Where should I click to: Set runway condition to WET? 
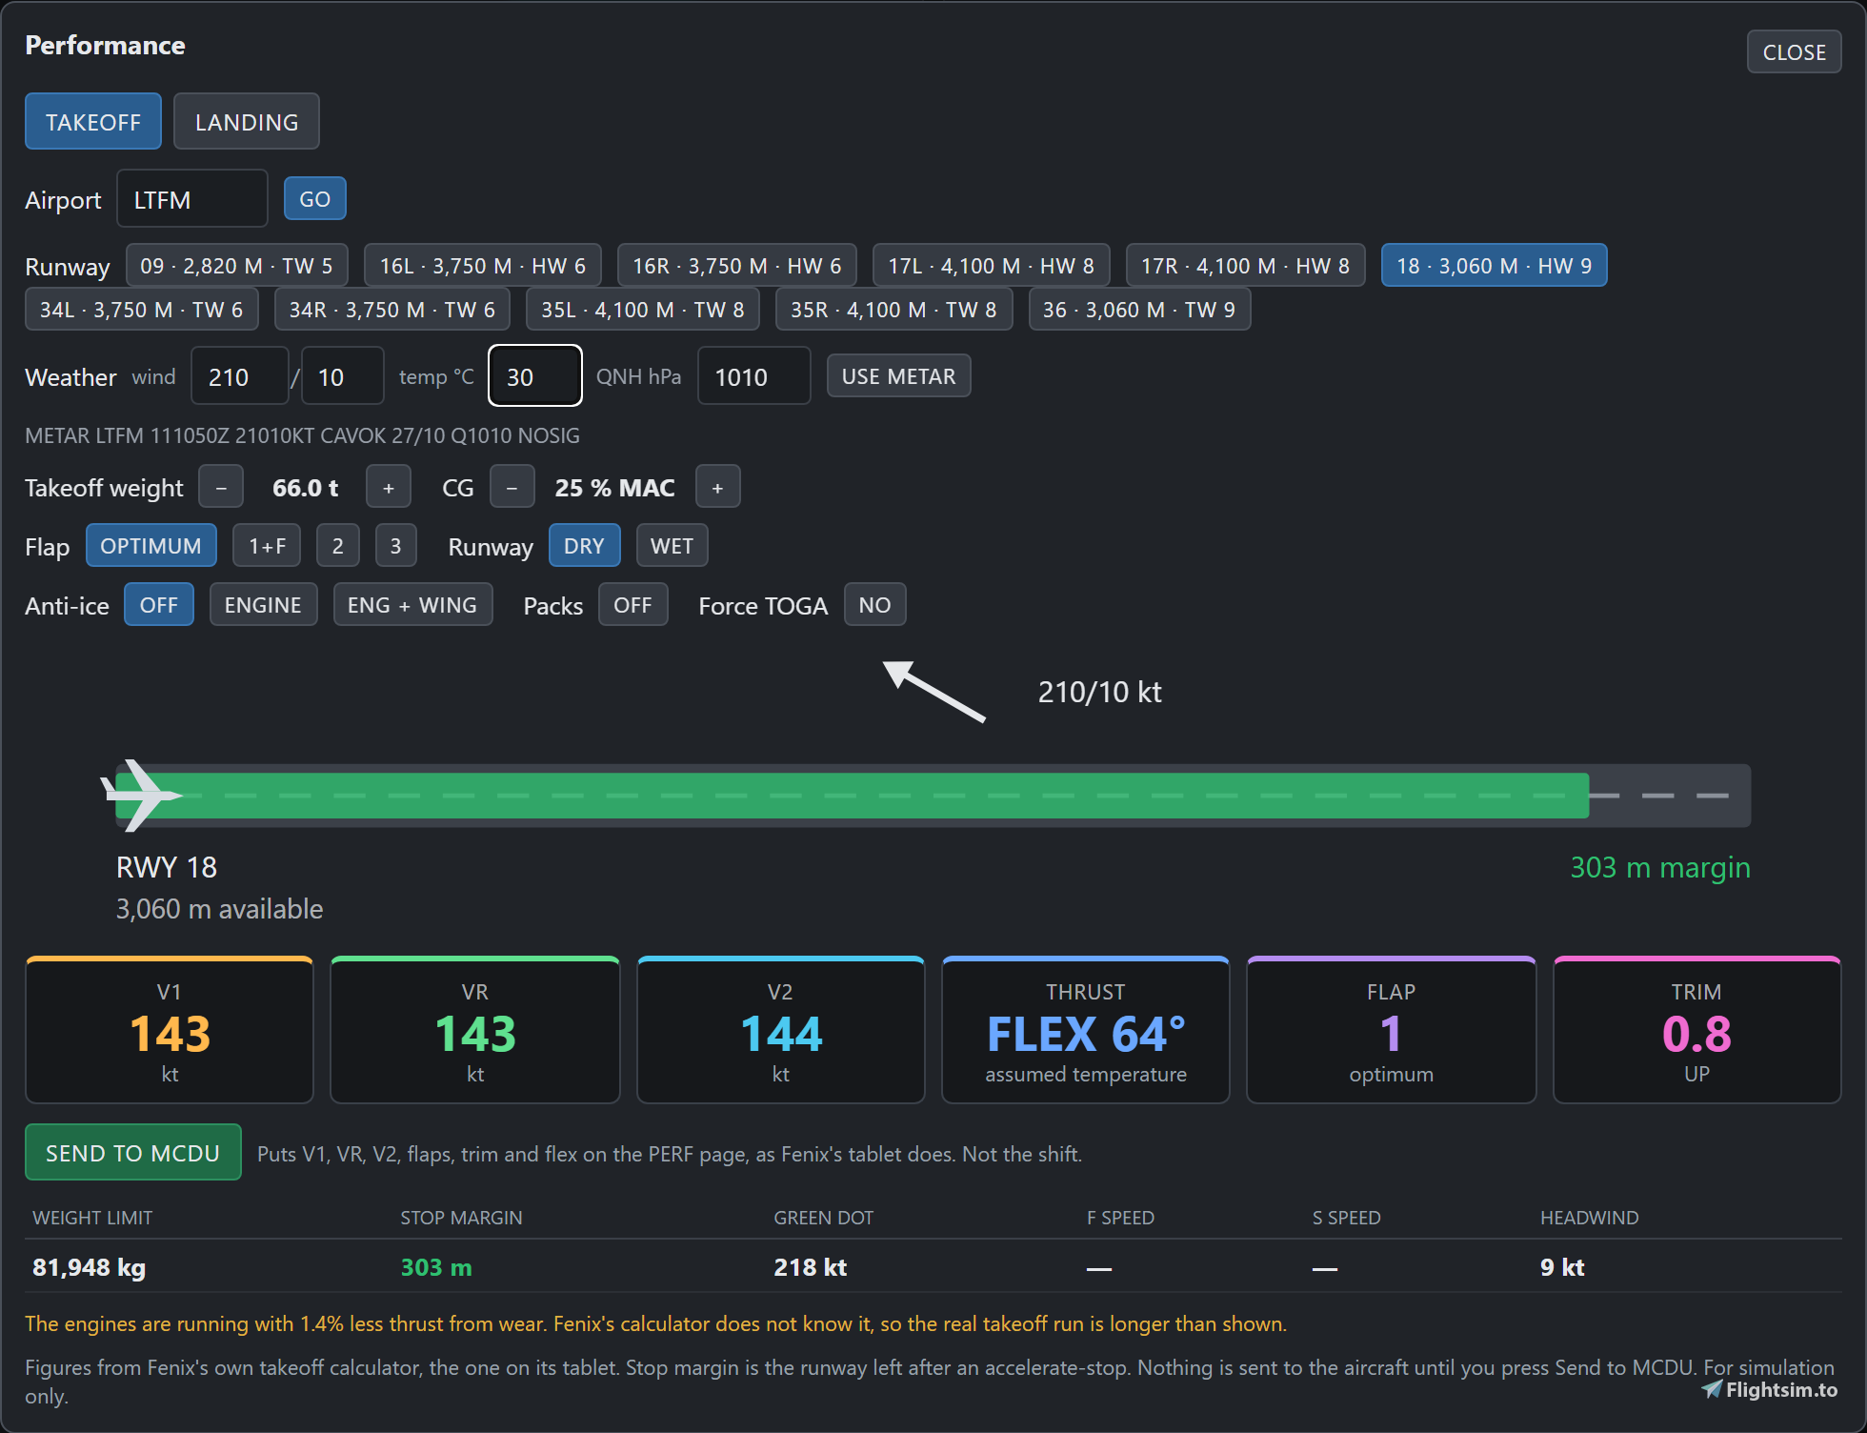673,546
